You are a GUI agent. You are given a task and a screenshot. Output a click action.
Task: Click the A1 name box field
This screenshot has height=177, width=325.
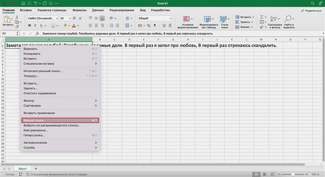click(x=8, y=33)
